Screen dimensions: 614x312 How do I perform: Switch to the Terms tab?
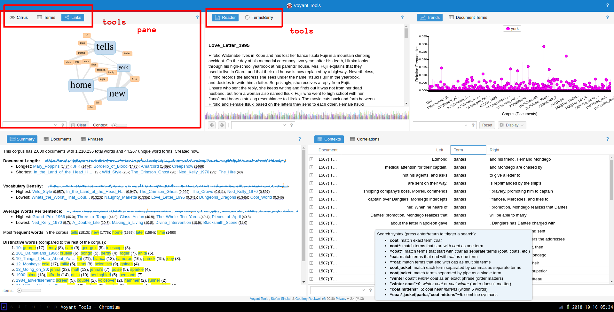pyautogui.click(x=46, y=18)
